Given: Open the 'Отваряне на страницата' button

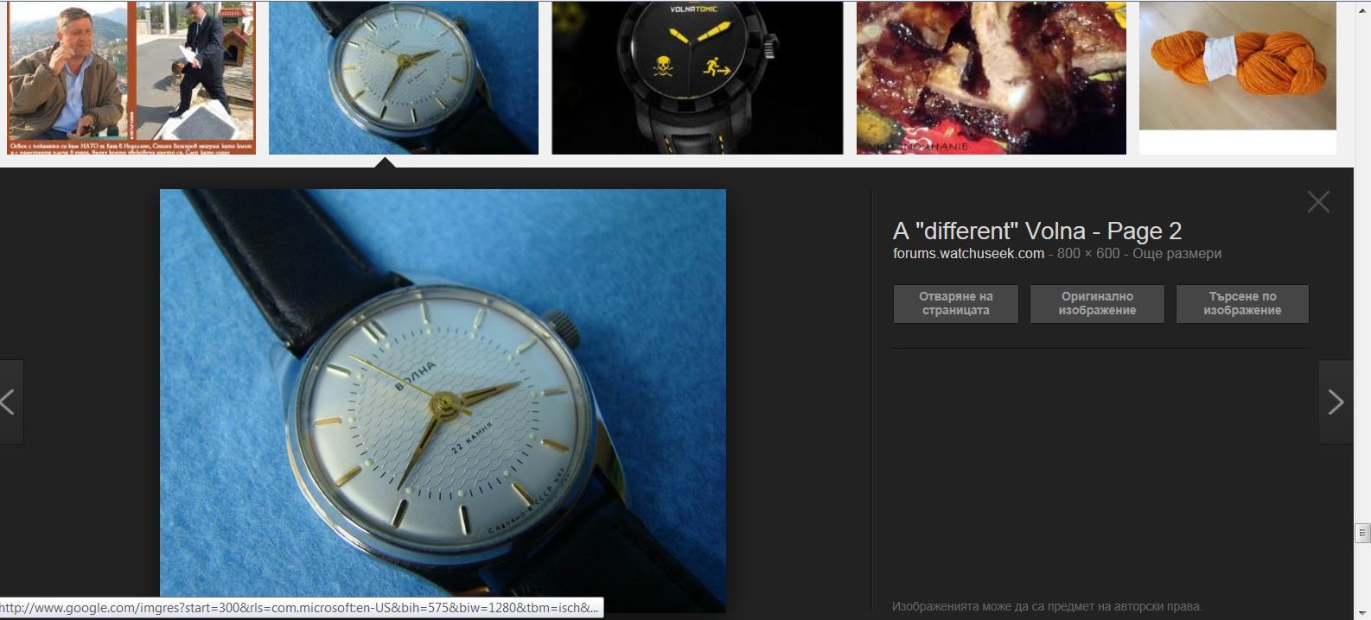Looking at the screenshot, I should [x=955, y=304].
